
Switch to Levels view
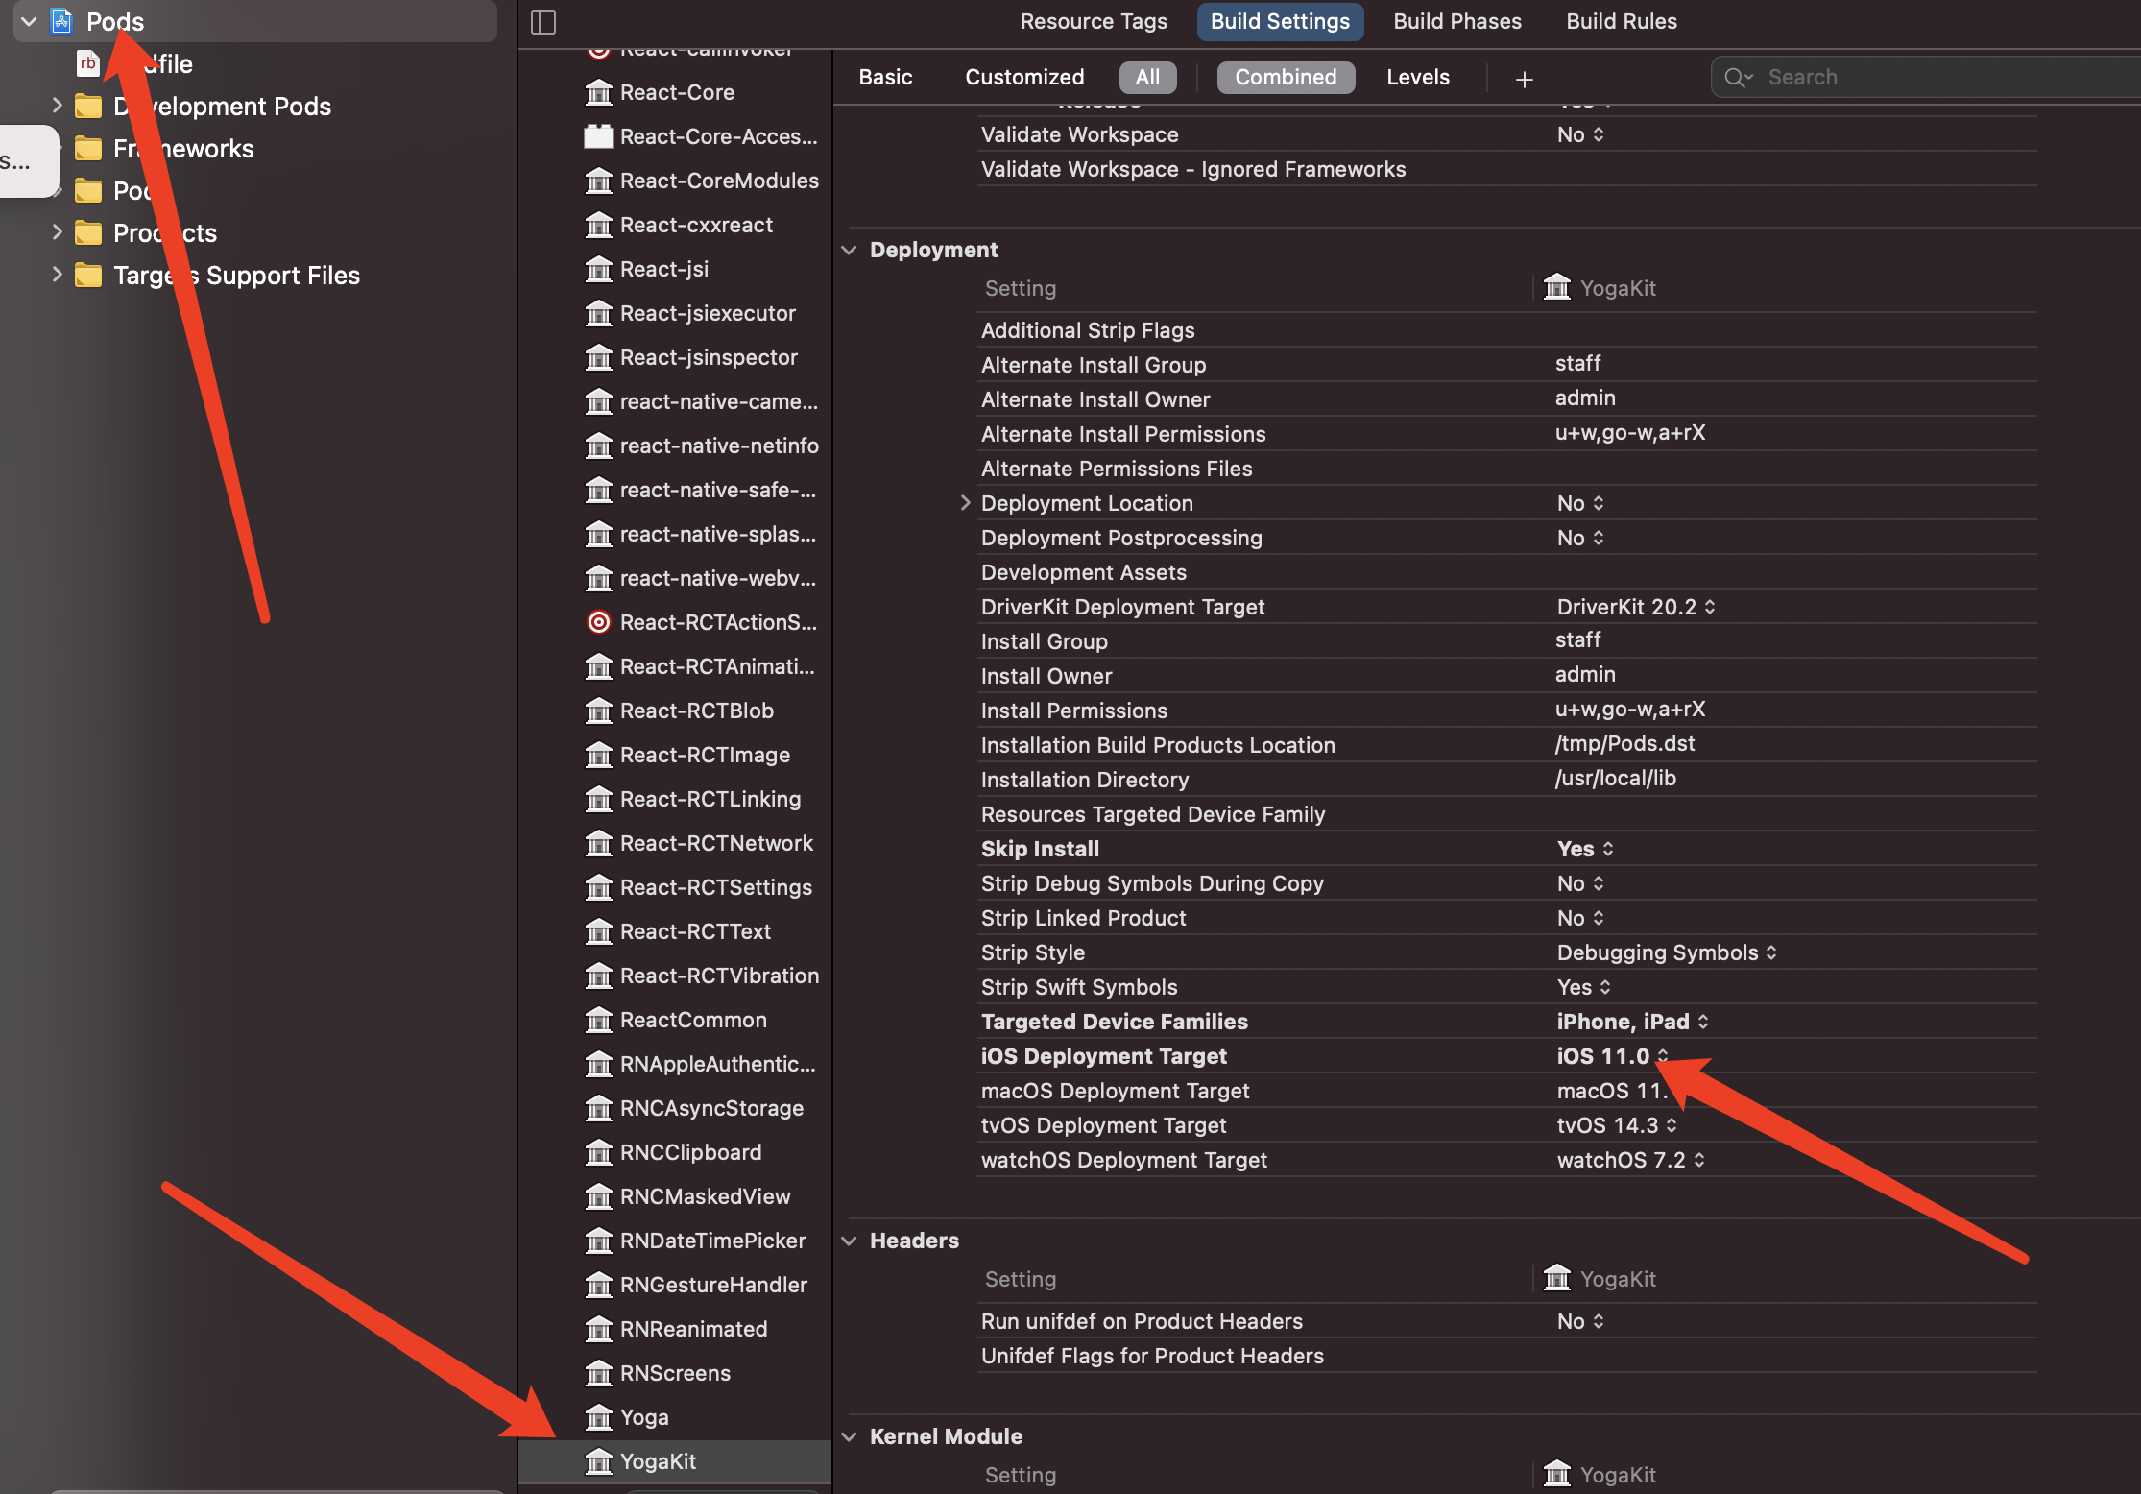(x=1417, y=78)
